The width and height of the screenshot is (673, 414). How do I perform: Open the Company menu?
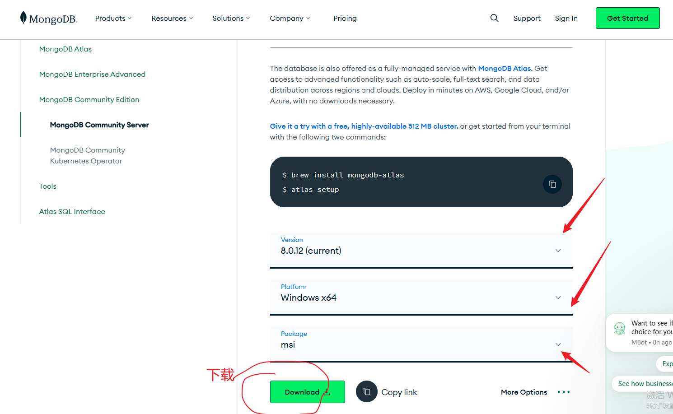tap(290, 18)
